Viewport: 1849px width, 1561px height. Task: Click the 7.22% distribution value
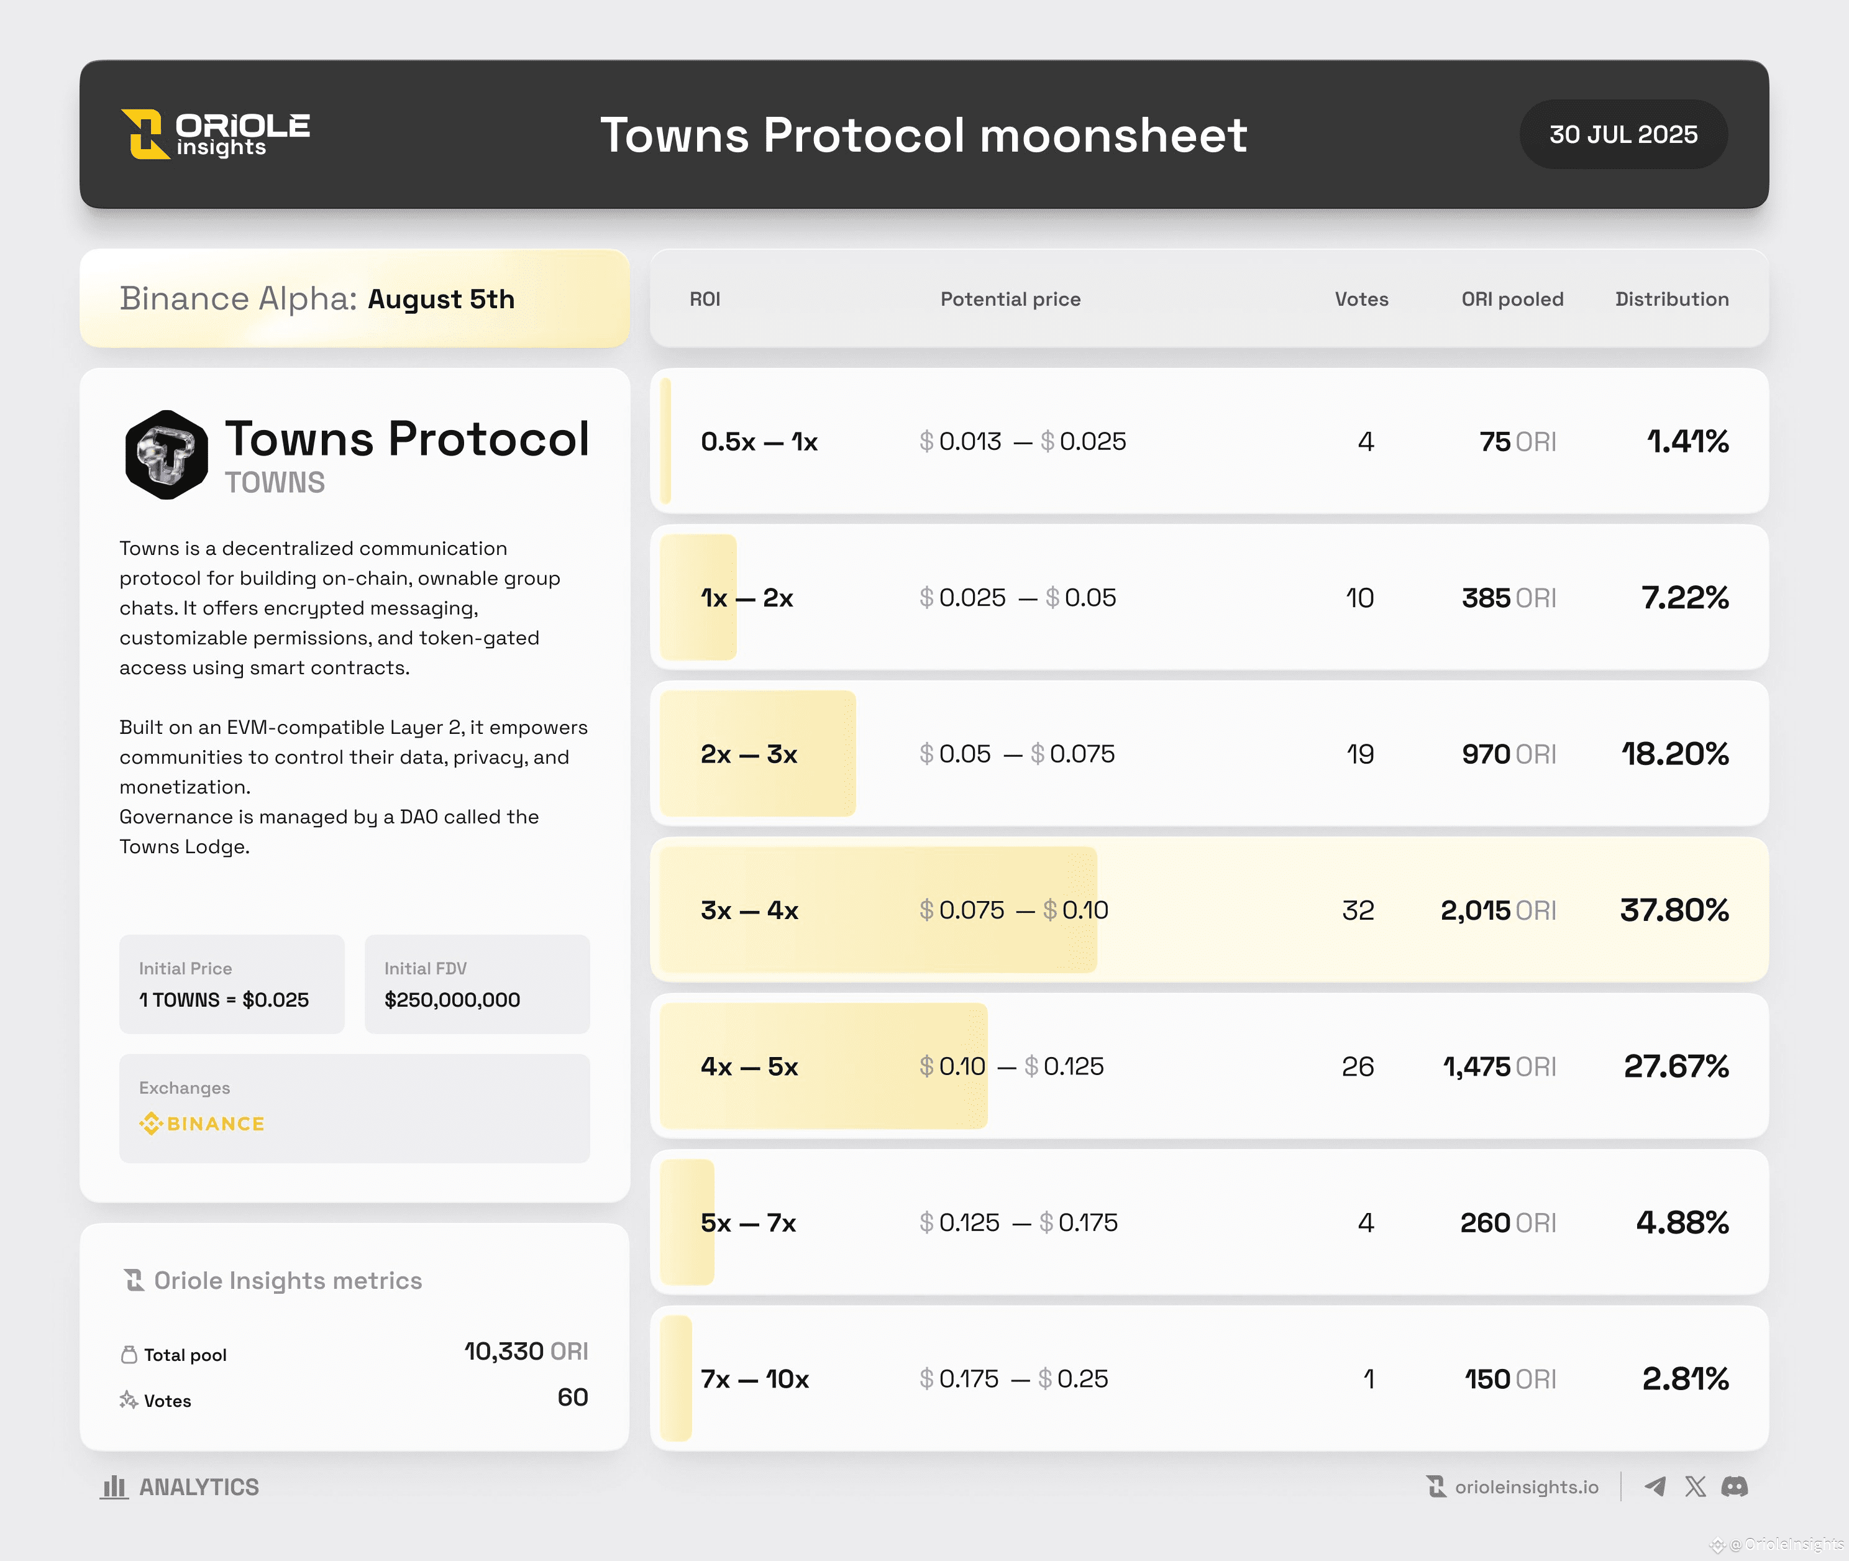(x=1686, y=598)
